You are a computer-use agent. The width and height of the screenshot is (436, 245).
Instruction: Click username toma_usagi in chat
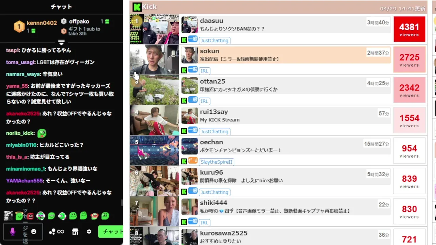tap(20, 62)
